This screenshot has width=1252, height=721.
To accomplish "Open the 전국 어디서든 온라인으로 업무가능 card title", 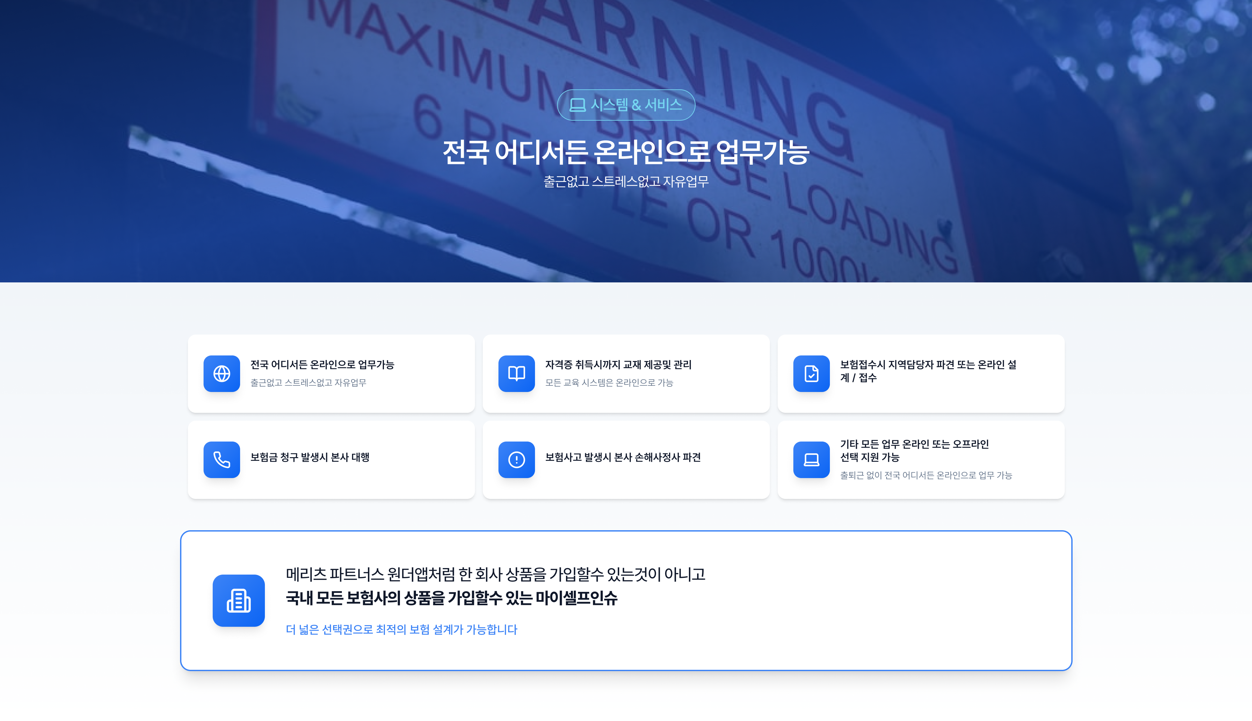I will [x=322, y=365].
